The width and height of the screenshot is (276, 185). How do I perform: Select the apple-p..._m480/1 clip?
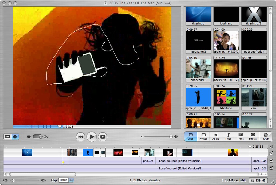[x=226, y=41]
